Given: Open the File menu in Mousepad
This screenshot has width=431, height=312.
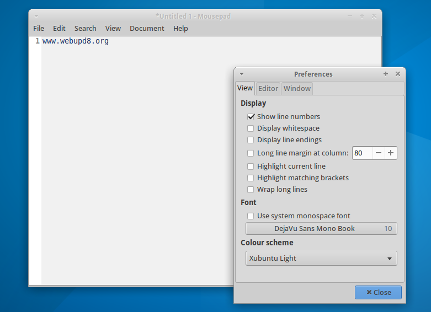Looking at the screenshot, I should (x=39, y=28).
